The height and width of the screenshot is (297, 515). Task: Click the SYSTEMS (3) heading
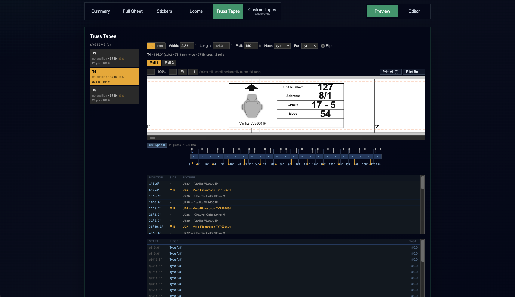point(100,45)
